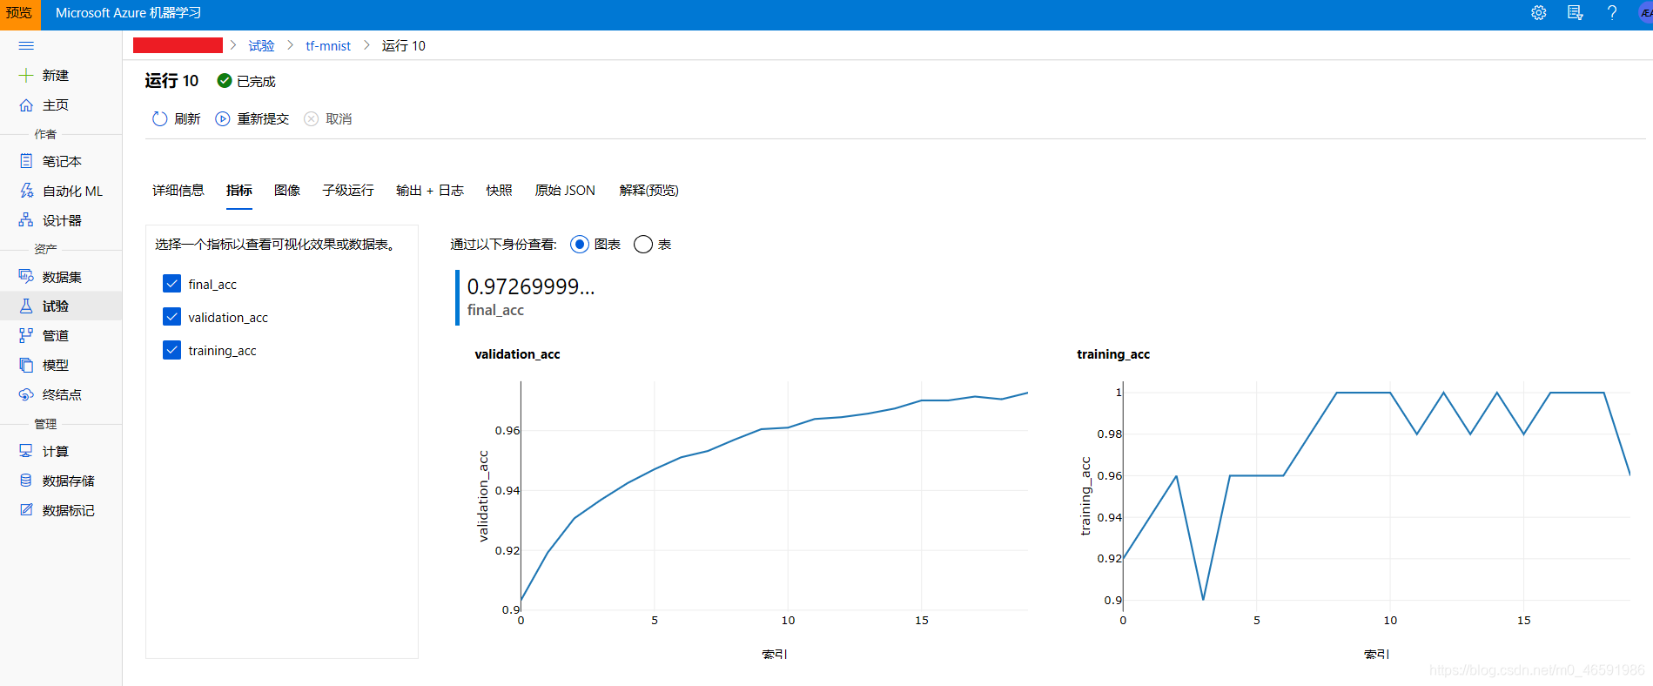1653x686 pixels.
Task: Click the 试验 breadcrumb link
Action: click(x=262, y=45)
